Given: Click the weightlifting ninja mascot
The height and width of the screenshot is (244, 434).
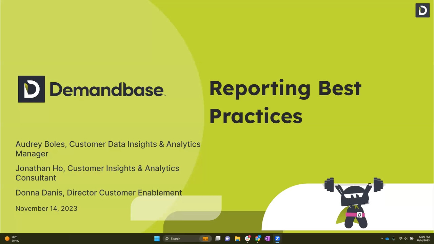Looking at the screenshot, I should (x=354, y=202).
